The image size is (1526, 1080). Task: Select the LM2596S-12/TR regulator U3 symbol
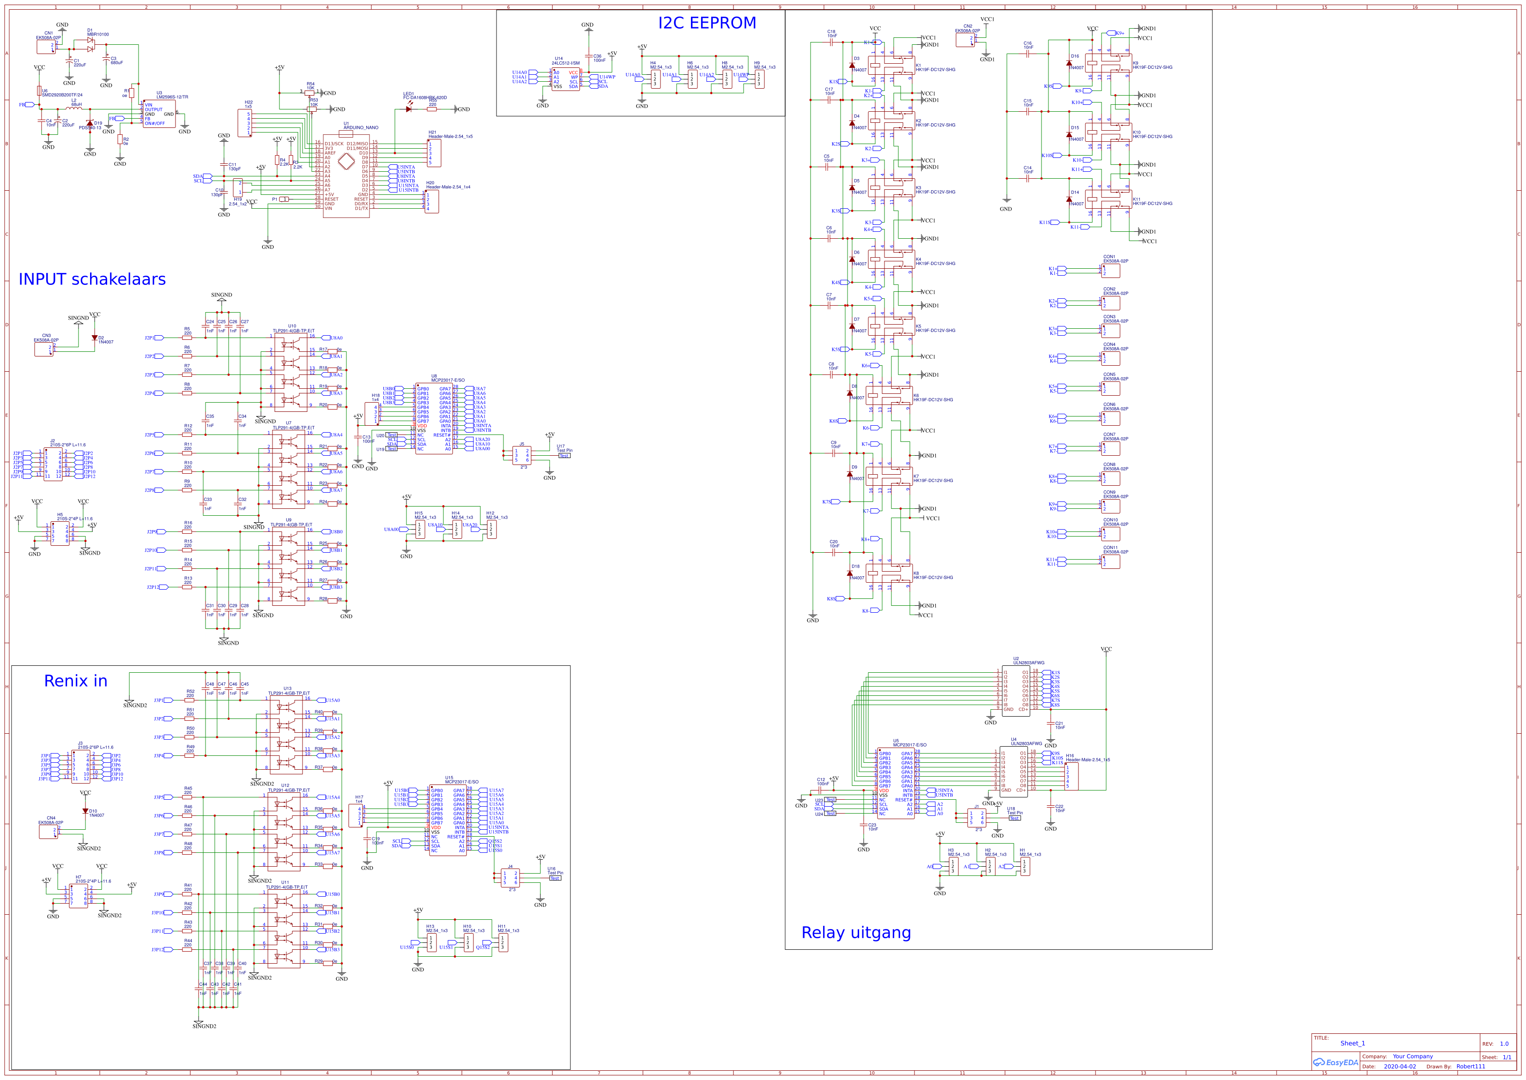pyautogui.click(x=160, y=114)
